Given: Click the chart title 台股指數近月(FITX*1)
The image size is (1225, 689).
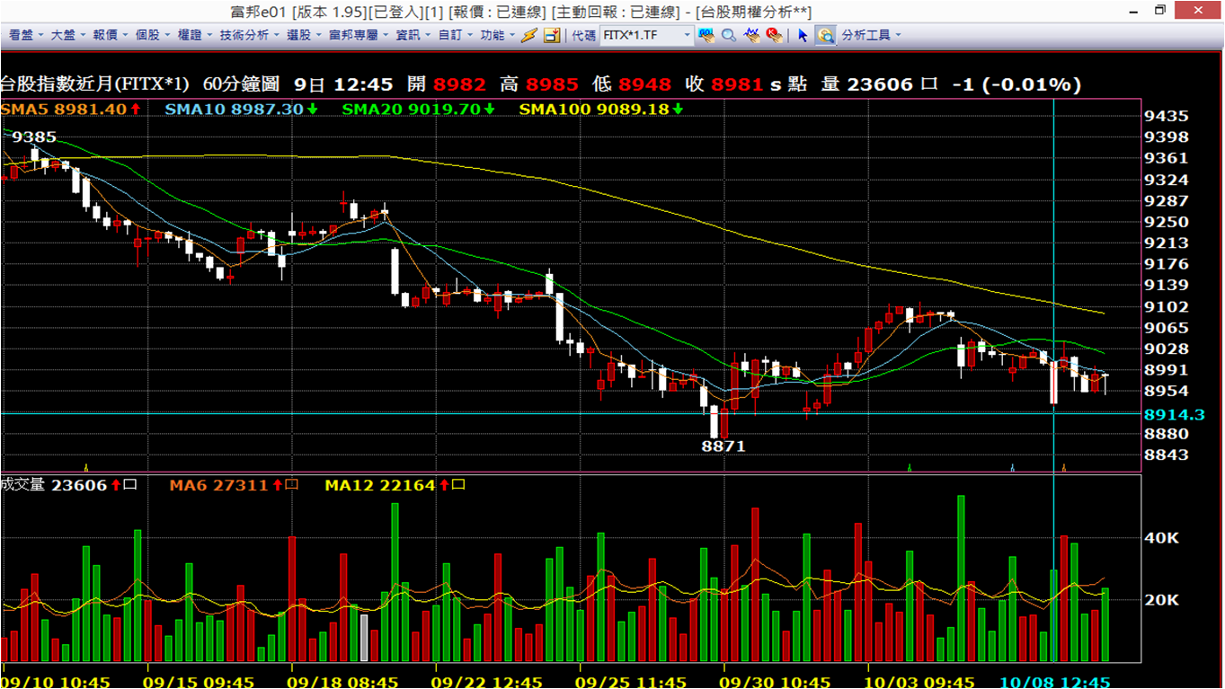Looking at the screenshot, I should pyautogui.click(x=95, y=84).
